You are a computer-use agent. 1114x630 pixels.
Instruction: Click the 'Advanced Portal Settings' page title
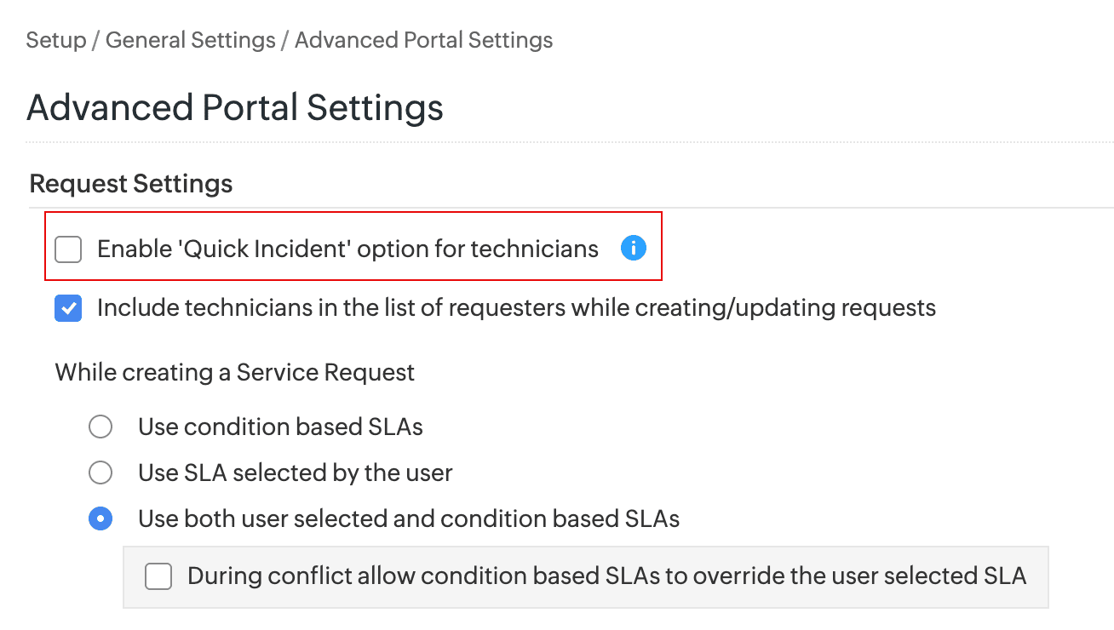235,108
